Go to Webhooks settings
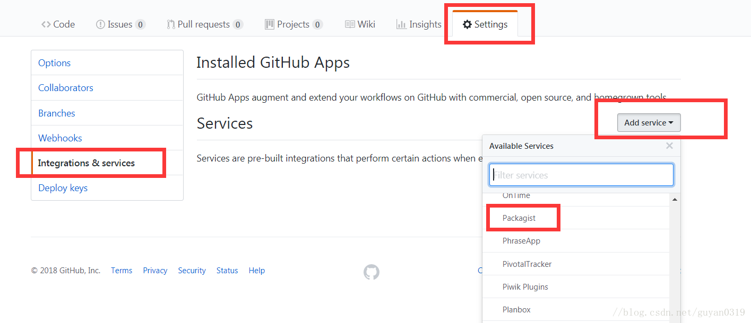751x323 pixels. tap(107, 138)
